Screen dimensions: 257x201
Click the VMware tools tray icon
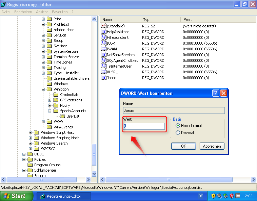coord(237,196)
